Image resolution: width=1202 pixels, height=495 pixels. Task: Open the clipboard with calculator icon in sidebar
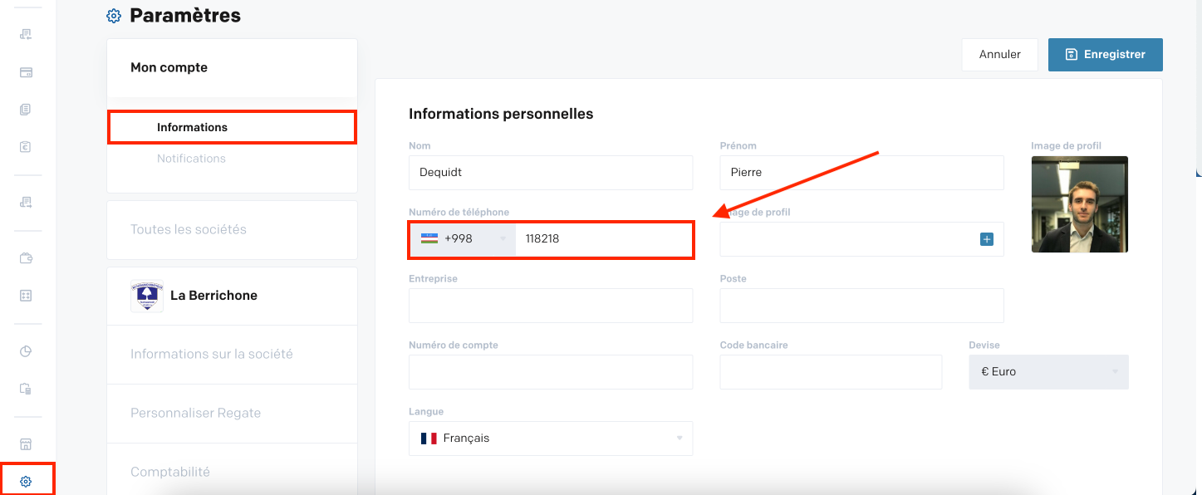(26, 389)
